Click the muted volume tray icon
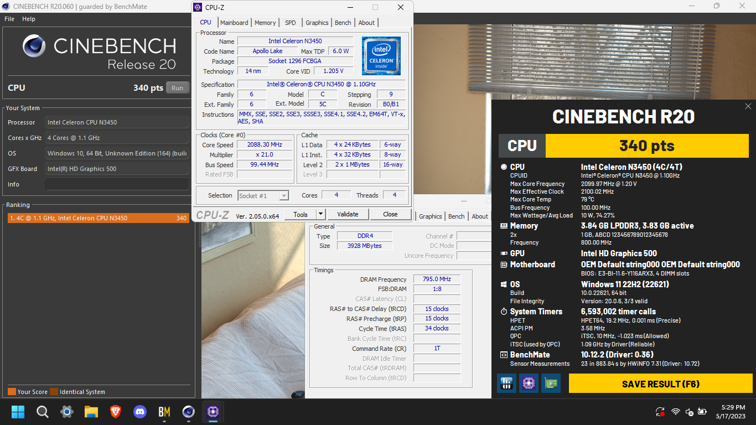The height and width of the screenshot is (425, 756). [689, 412]
